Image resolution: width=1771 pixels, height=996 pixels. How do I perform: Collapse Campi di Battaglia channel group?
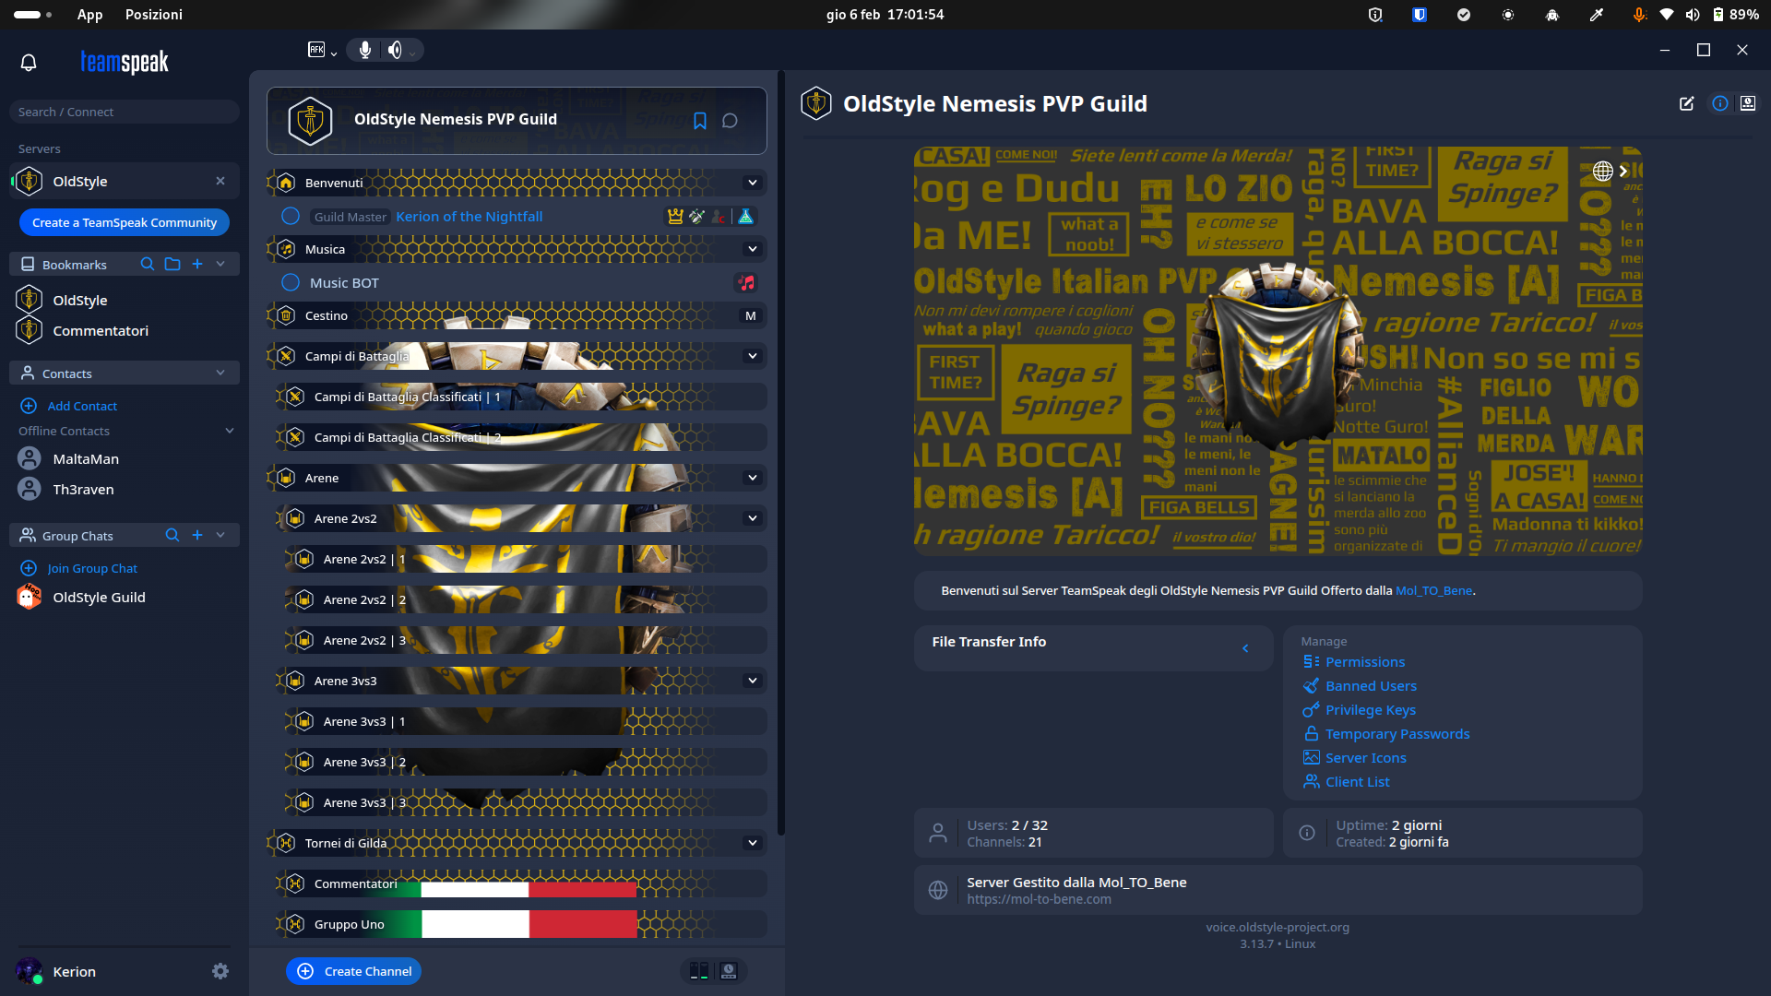753,356
